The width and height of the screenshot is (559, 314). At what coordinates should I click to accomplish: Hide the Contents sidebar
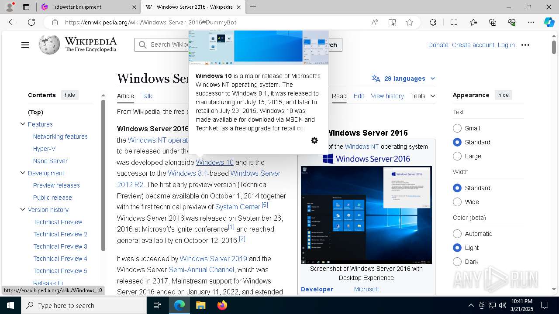click(70, 95)
